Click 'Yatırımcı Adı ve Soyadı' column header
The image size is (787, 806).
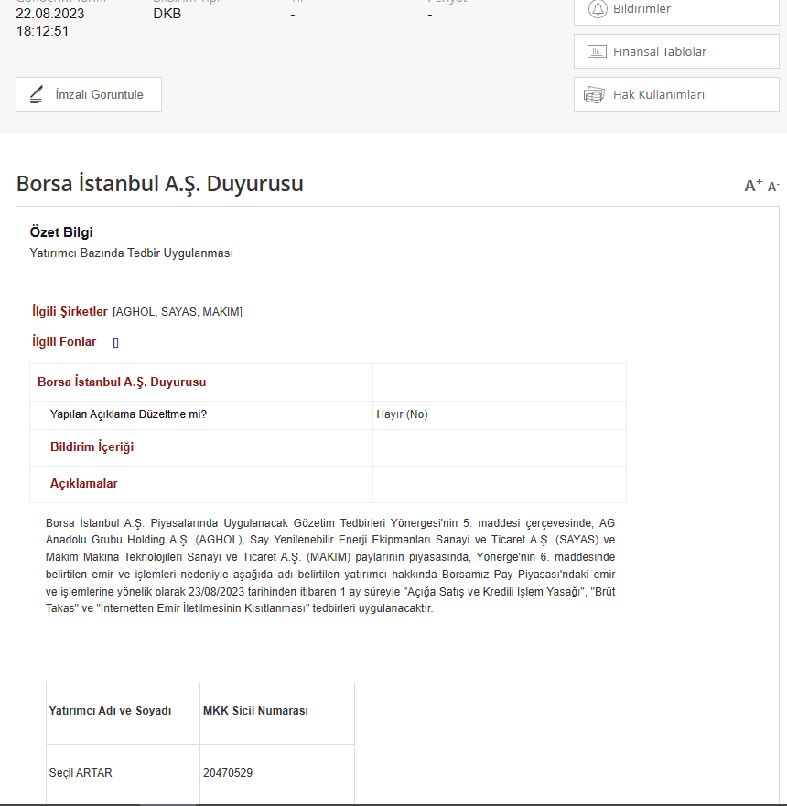123,713
